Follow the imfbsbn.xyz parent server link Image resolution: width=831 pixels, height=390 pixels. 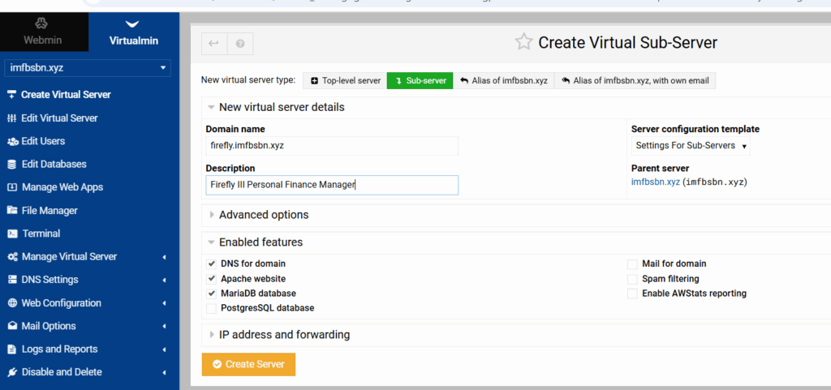[x=655, y=182]
